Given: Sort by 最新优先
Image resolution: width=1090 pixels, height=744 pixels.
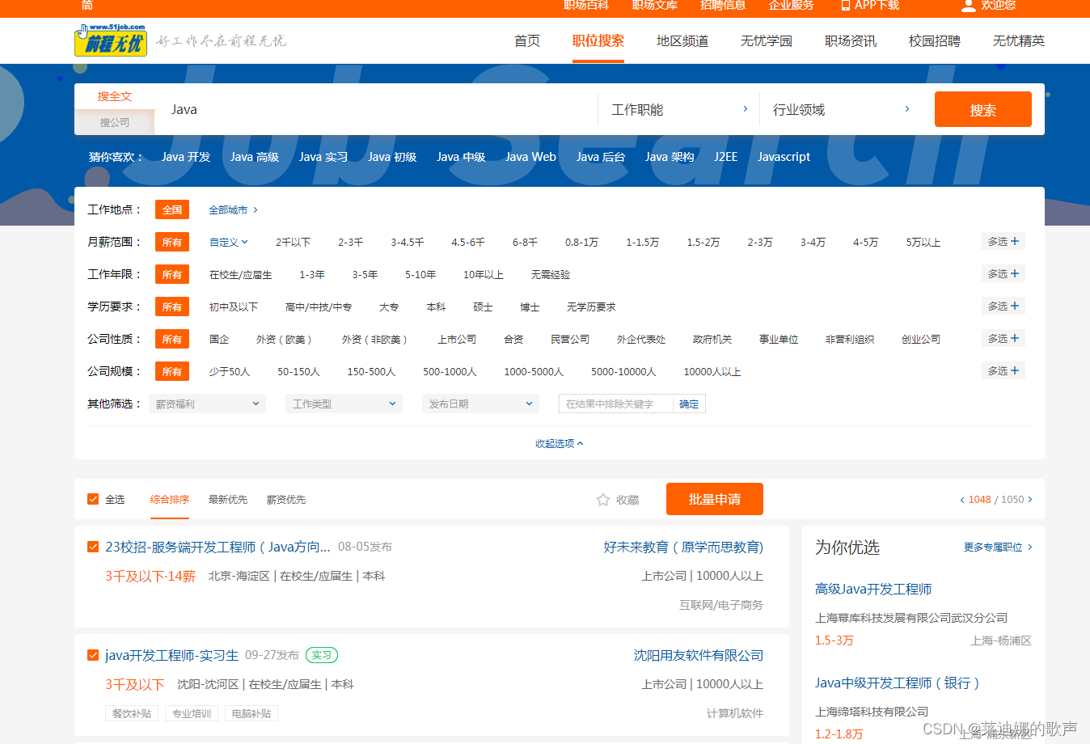Looking at the screenshot, I should 228,500.
